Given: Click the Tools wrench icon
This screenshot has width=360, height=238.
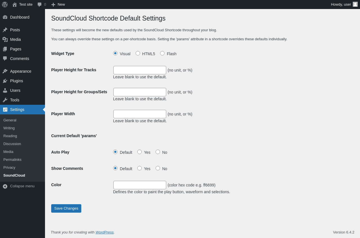Looking at the screenshot, I should tap(5, 100).
